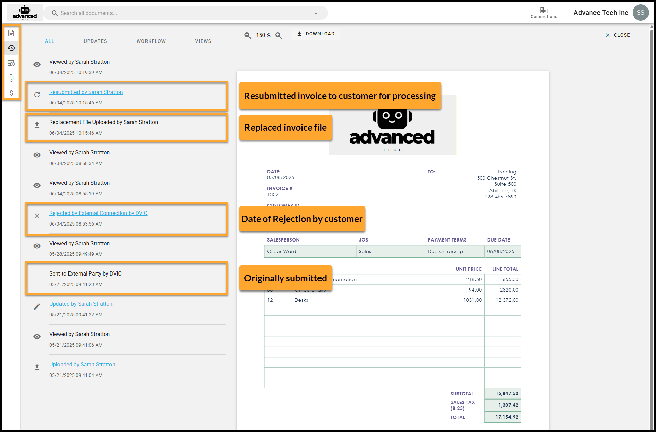Open the Connections building icon
This screenshot has height=432, width=656.
coord(544,13)
